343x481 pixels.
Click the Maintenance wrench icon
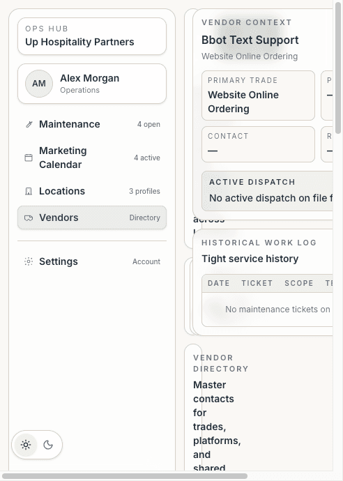pos(29,124)
